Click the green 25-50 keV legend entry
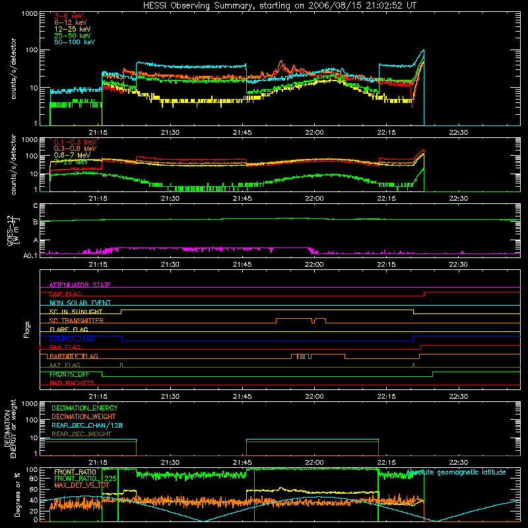Screen dimensions: 528x528 click(72, 36)
